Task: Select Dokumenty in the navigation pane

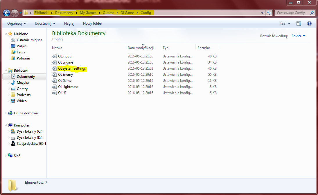Action: tap(26, 76)
